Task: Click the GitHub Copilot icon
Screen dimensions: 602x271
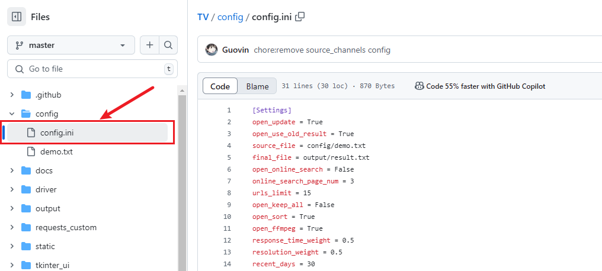Action: tap(420, 86)
